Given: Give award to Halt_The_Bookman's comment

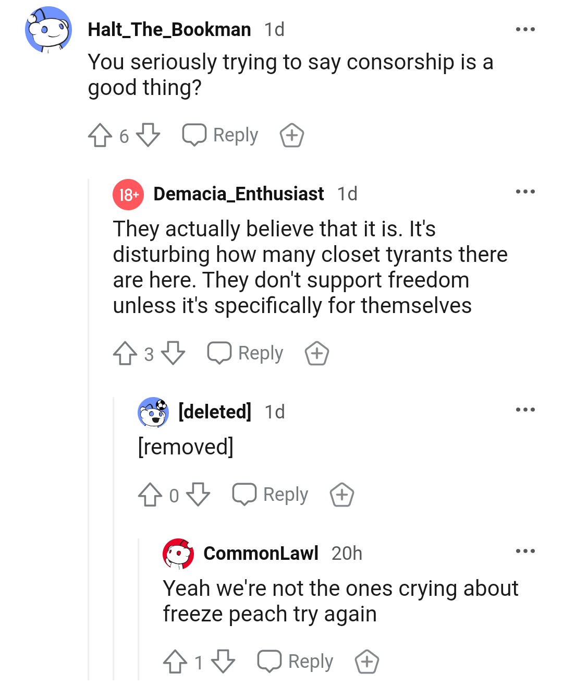Looking at the screenshot, I should (x=292, y=136).
